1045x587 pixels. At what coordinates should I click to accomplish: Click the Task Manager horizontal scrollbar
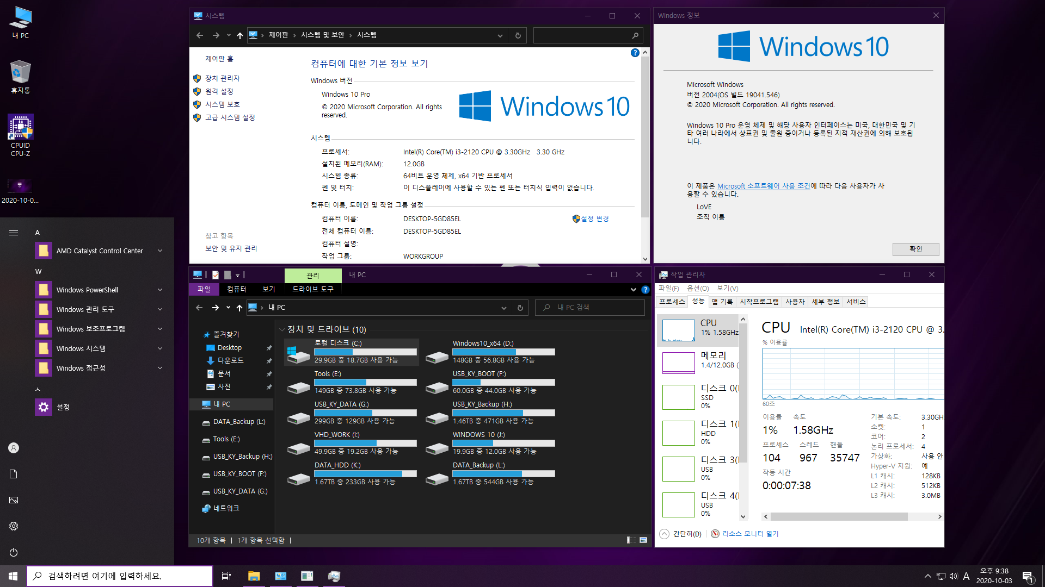tap(838, 516)
